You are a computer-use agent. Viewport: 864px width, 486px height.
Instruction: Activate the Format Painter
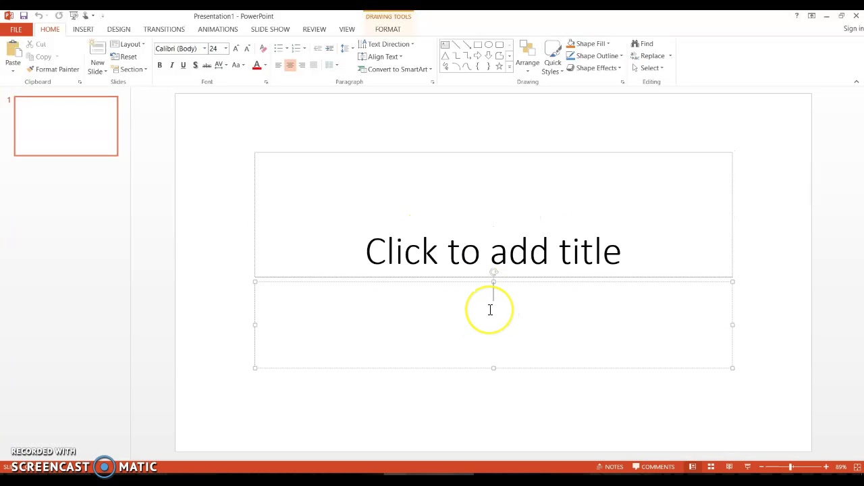53,70
